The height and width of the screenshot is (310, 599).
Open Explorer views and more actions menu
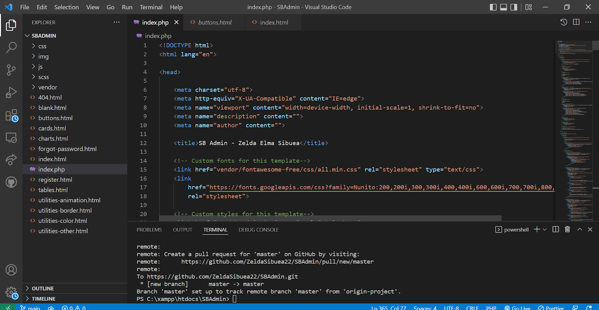(116, 22)
